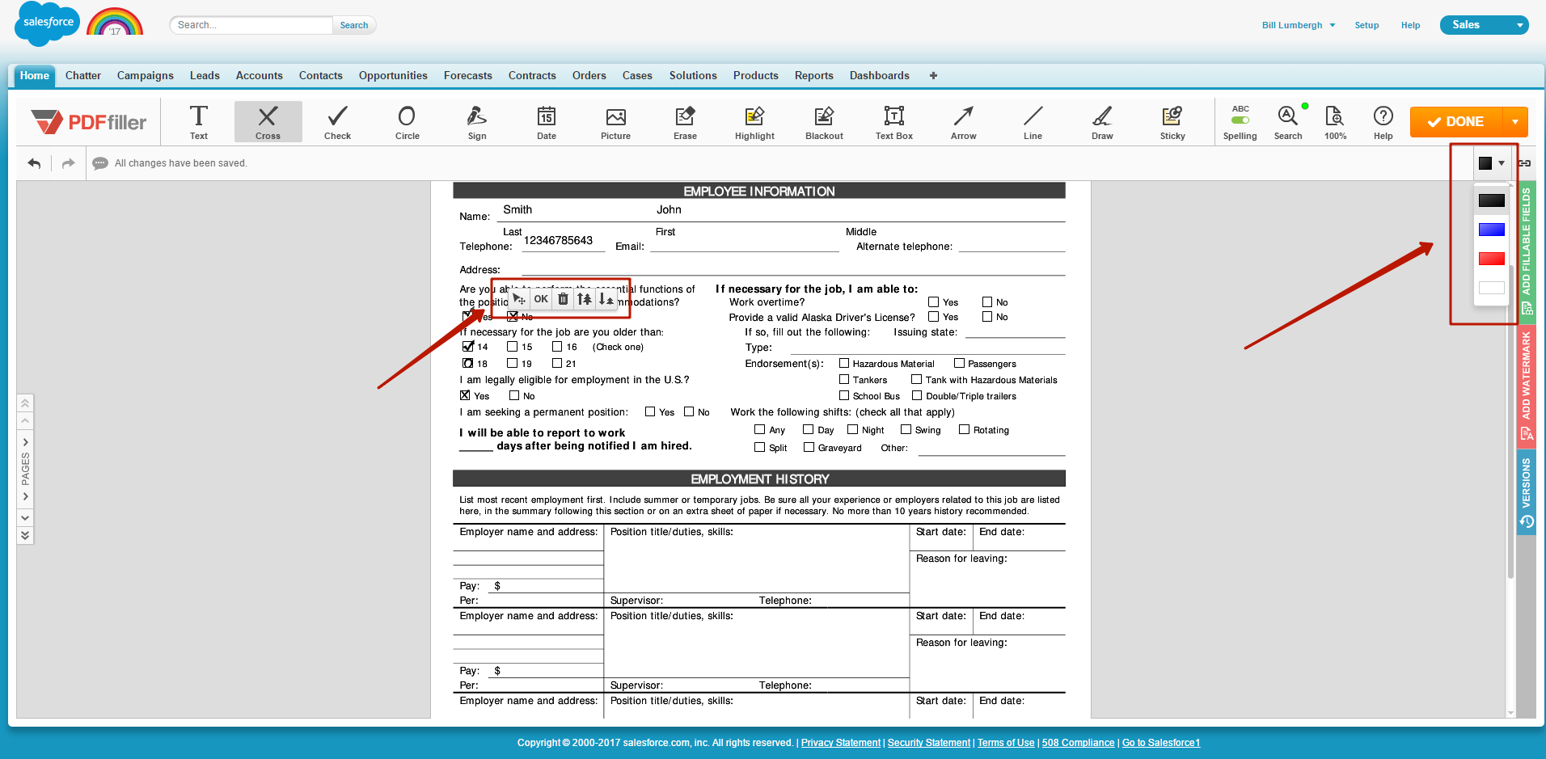The width and height of the screenshot is (1546, 759).
Task: Choose the red color swatch
Action: (1491, 259)
